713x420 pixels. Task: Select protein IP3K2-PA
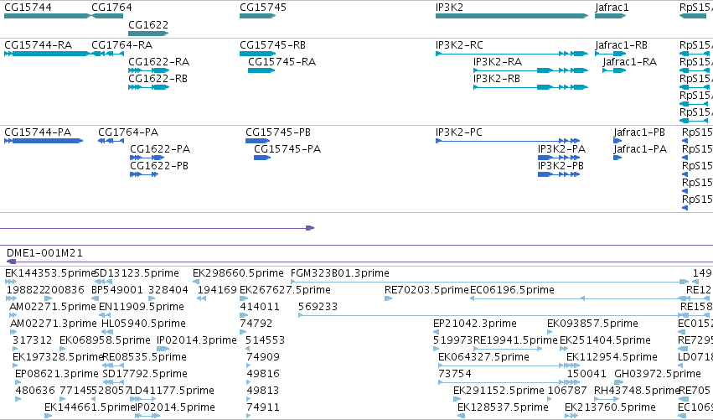[x=559, y=158]
